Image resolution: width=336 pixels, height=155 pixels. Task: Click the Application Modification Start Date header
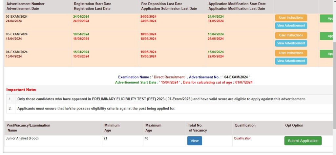pyautogui.click(x=237, y=4)
